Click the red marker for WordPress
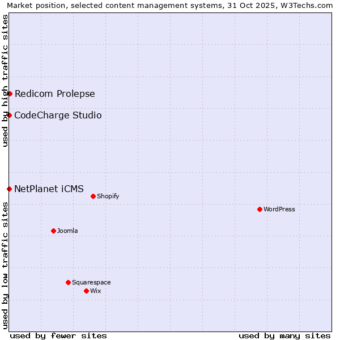The height and width of the screenshot is (340, 340). pyautogui.click(x=260, y=209)
